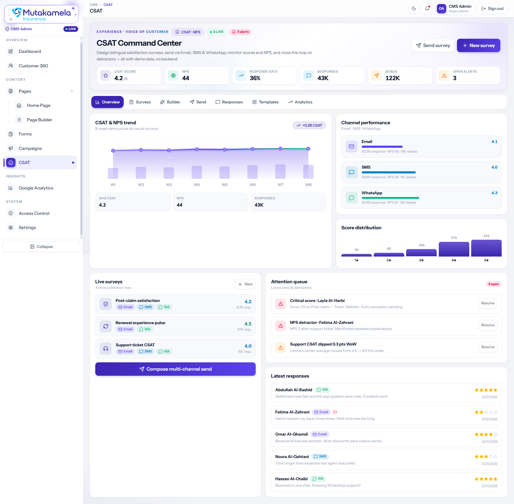Open Settings gear item

(40, 227)
